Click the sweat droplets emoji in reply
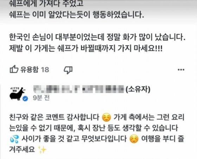 pyautogui.click(x=14, y=139)
